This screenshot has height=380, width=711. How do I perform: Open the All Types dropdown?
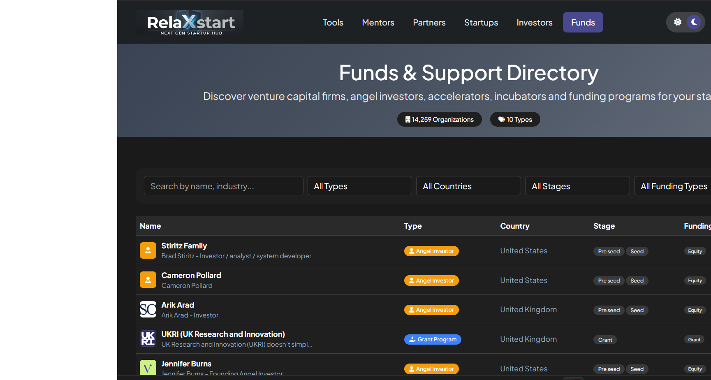[359, 185]
